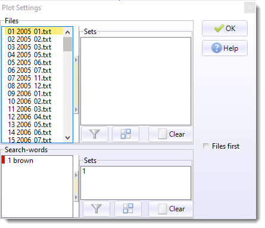This screenshot has height=228, width=265.
Task: Enable the Files first checkbox
Action: (x=205, y=146)
